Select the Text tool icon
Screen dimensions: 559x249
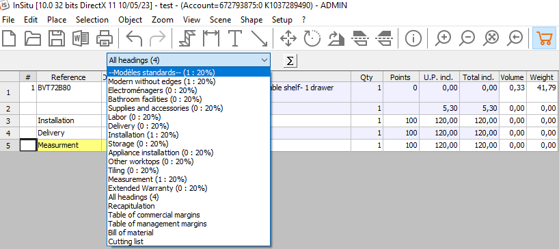pos(235,38)
